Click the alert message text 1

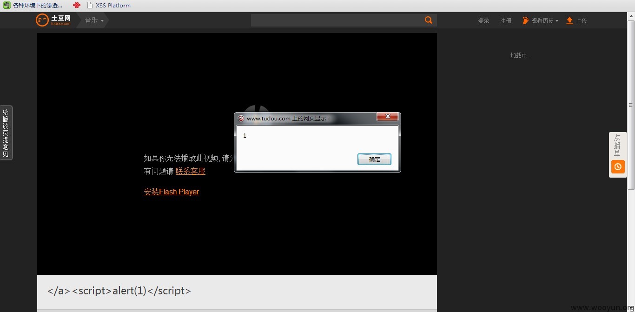[x=245, y=136]
